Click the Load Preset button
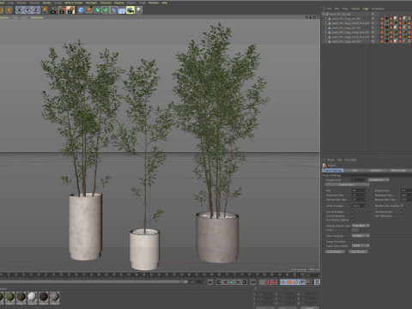412x309 pixels. [x=334, y=251]
